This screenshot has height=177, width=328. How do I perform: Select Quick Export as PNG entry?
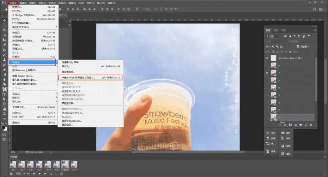click(70, 62)
